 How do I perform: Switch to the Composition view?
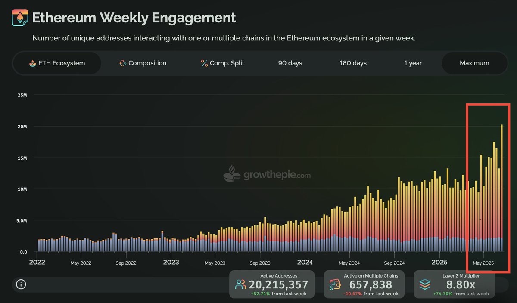coord(143,63)
